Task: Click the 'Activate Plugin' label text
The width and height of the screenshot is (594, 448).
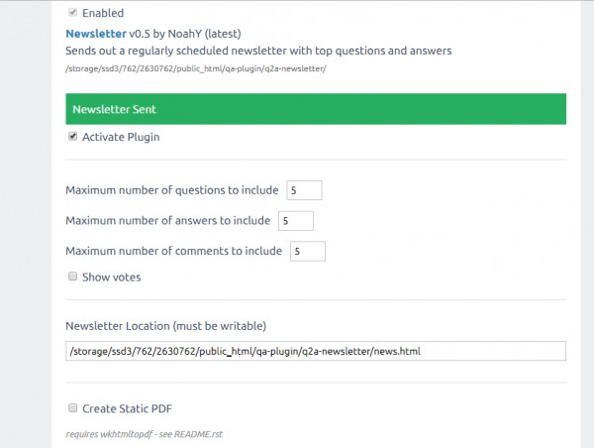Action: tap(120, 137)
